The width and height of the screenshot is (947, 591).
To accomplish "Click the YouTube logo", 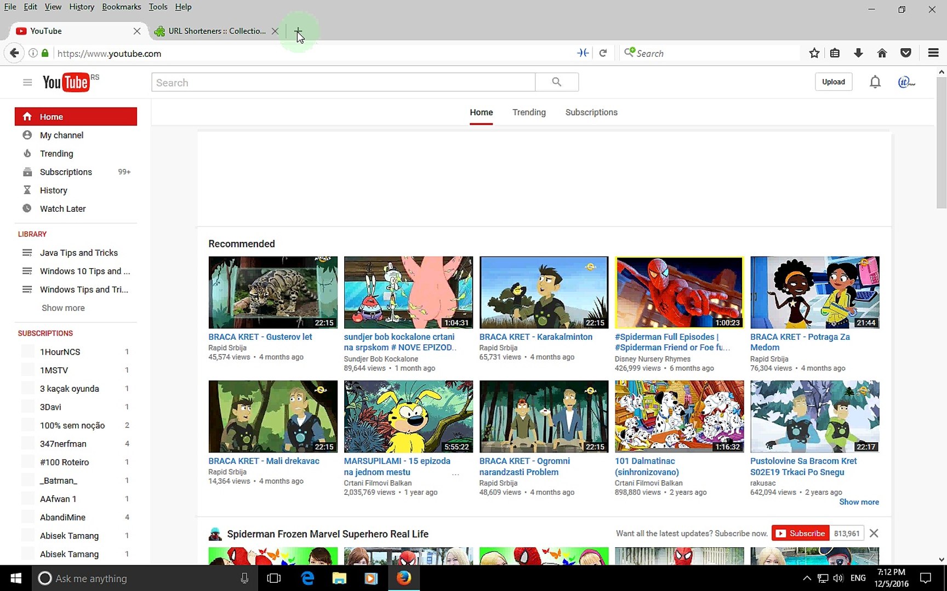I will pyautogui.click(x=66, y=82).
